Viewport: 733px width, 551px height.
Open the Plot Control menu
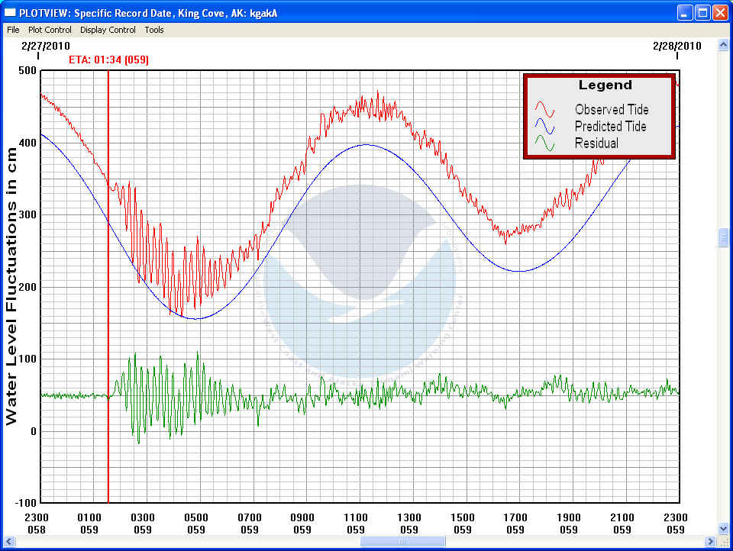[x=50, y=30]
